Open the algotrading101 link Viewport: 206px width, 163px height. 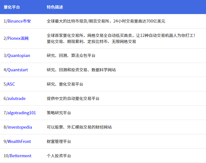coord(21,113)
